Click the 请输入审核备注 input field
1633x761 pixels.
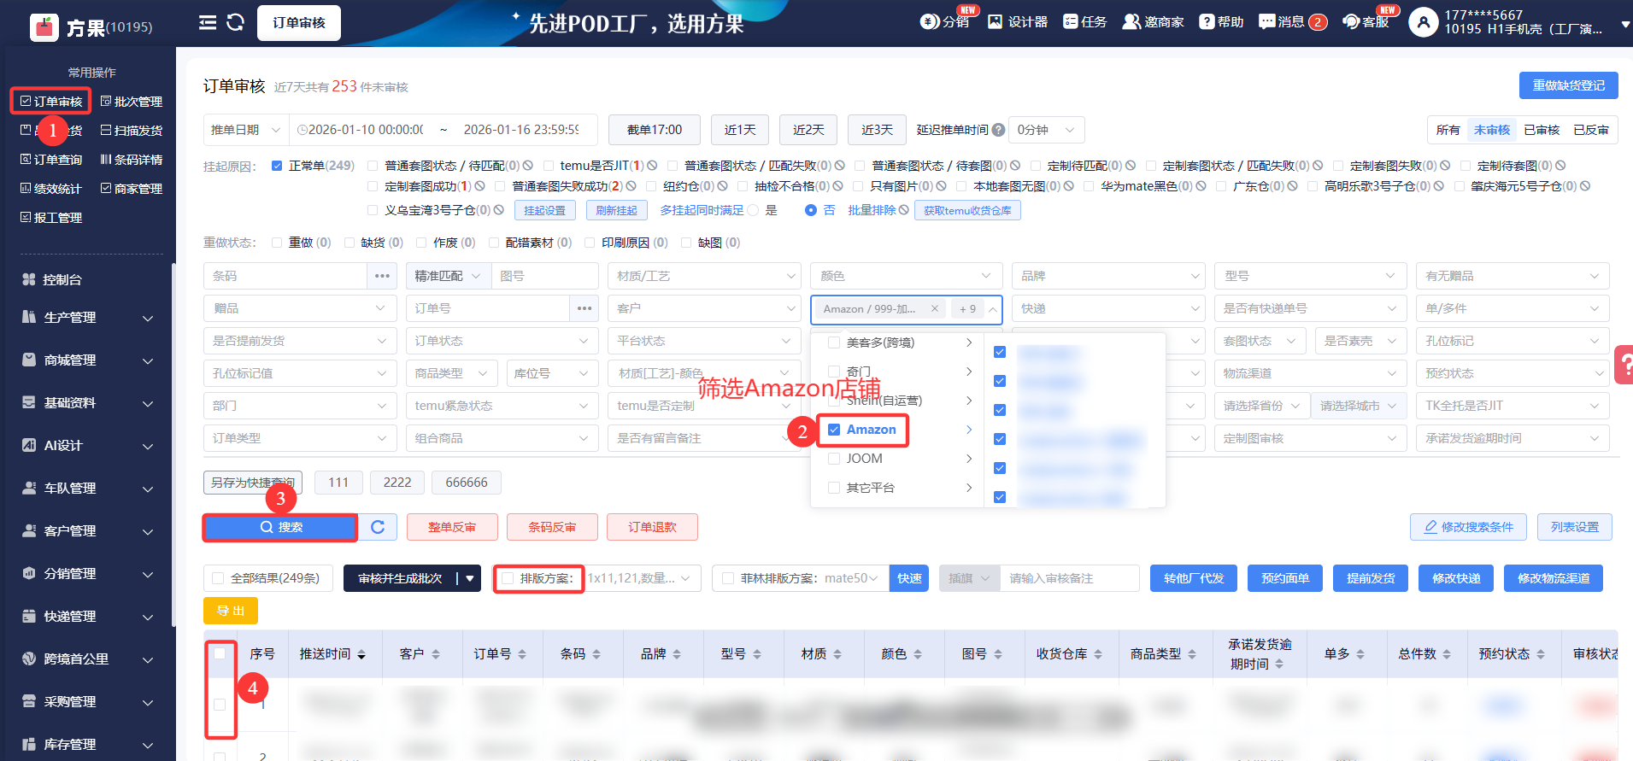click(x=1069, y=578)
